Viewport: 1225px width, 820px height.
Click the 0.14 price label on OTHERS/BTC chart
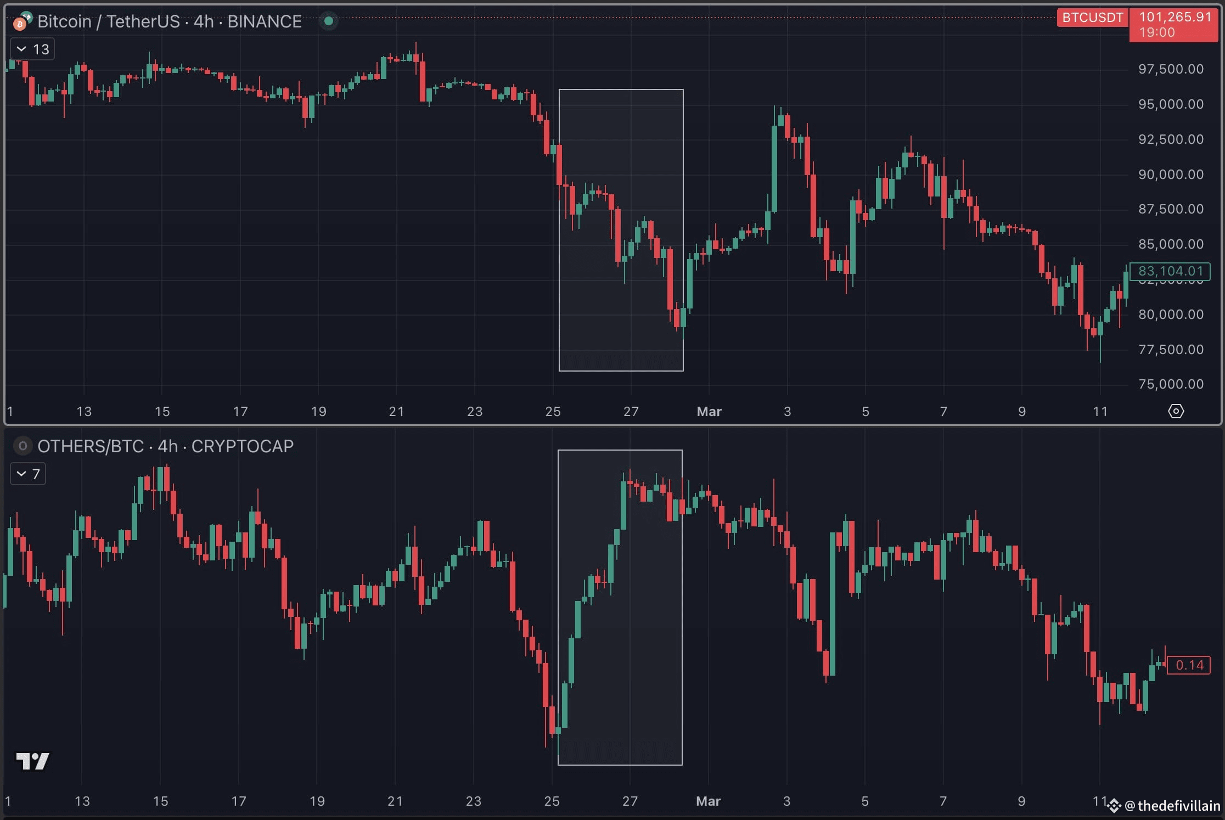pos(1189,665)
